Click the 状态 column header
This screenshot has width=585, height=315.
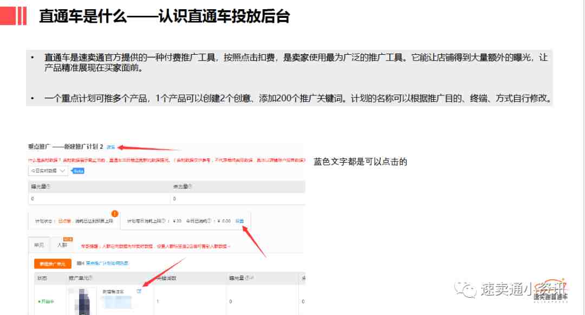click(42, 279)
